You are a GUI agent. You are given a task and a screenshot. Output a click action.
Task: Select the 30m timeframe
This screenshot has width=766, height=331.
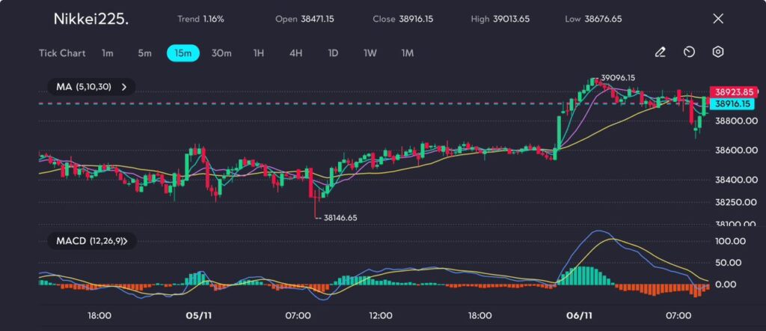pyautogui.click(x=221, y=53)
